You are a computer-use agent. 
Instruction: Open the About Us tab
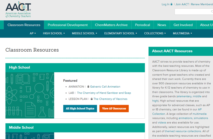(x=205, y=25)
